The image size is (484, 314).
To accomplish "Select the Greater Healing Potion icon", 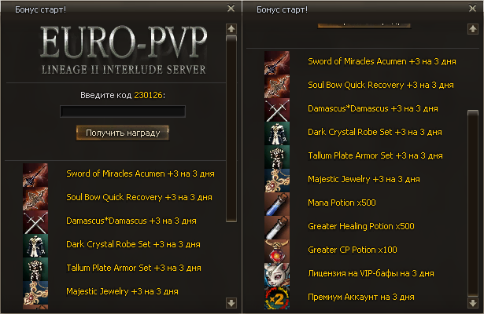I will pos(277,228).
